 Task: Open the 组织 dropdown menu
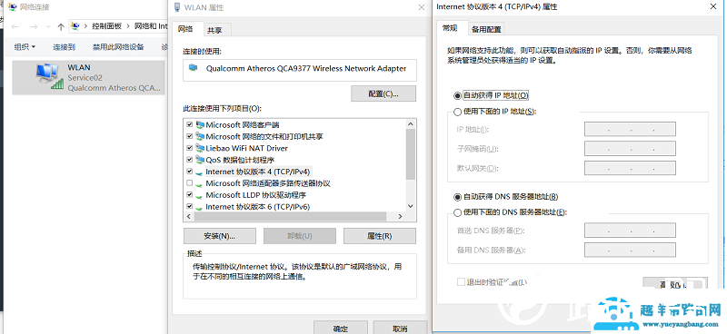click(x=25, y=47)
